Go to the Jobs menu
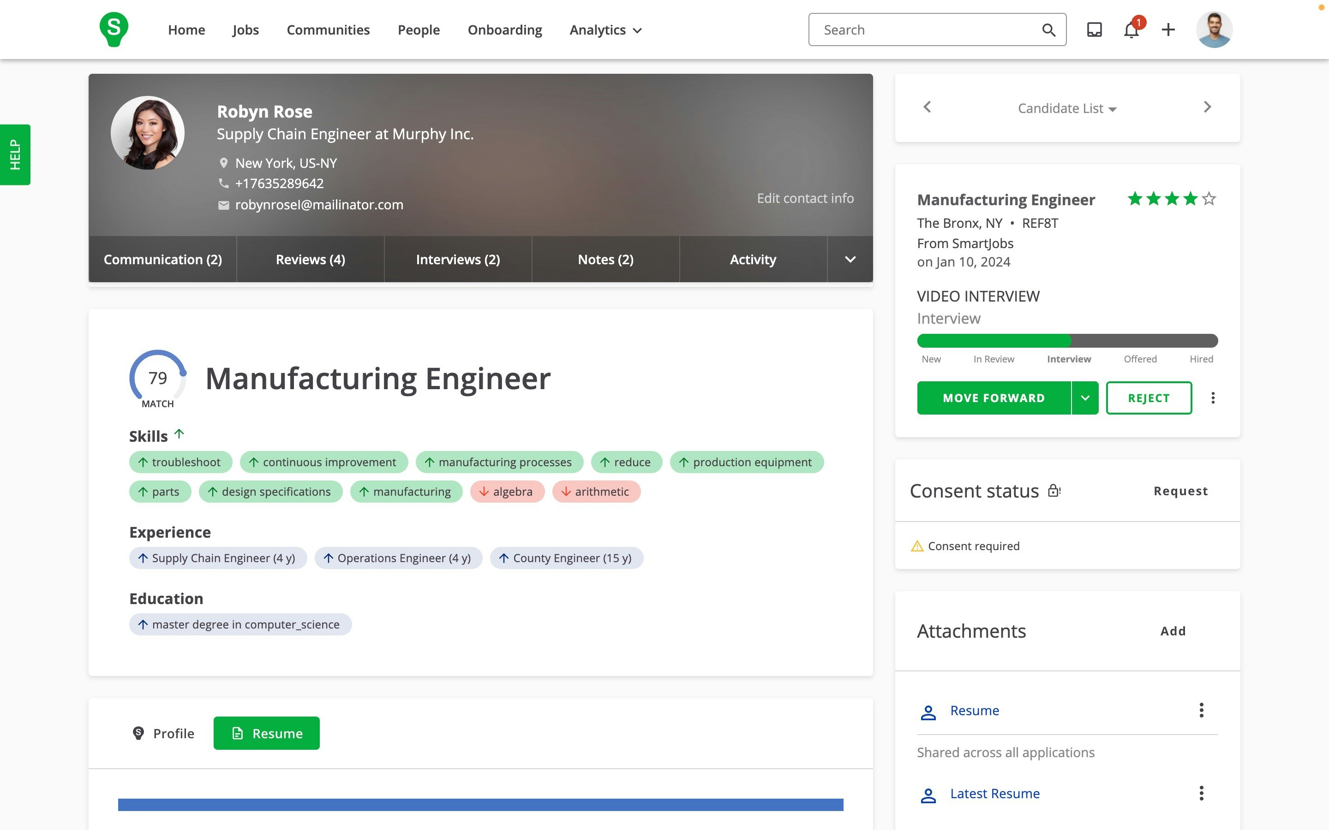1329x830 pixels. (245, 30)
